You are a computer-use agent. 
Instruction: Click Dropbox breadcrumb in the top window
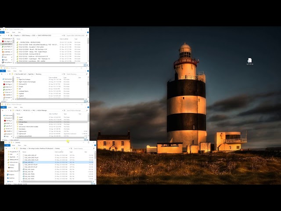click(x=17, y=35)
